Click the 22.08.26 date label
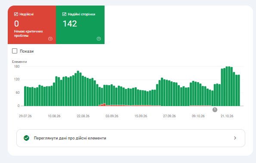The width and height of the screenshot is (256, 163). tap(83, 116)
